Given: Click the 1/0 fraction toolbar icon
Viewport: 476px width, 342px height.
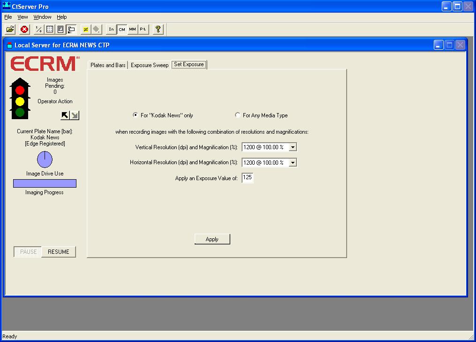Looking at the screenshot, I should (38, 30).
